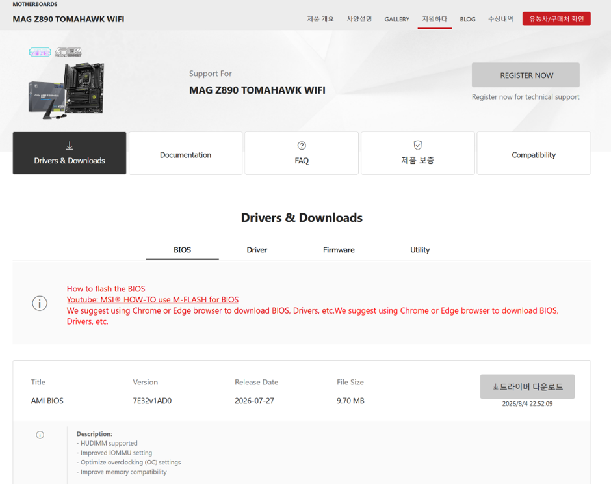Select the Driver download category tab

257,250
